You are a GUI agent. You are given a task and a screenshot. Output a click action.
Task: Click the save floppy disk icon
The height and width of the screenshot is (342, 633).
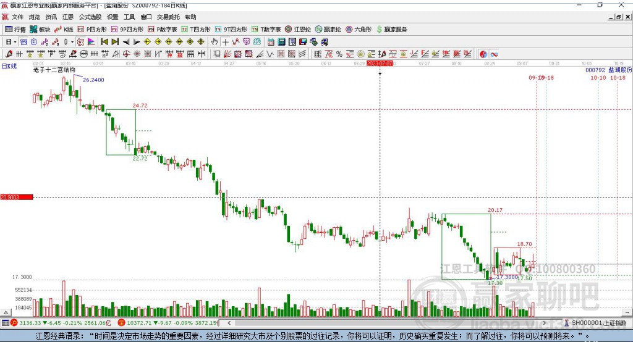(x=303, y=42)
